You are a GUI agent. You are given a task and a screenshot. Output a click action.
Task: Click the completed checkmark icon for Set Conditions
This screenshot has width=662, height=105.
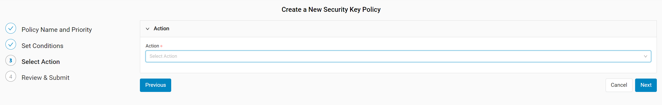[x=11, y=44]
